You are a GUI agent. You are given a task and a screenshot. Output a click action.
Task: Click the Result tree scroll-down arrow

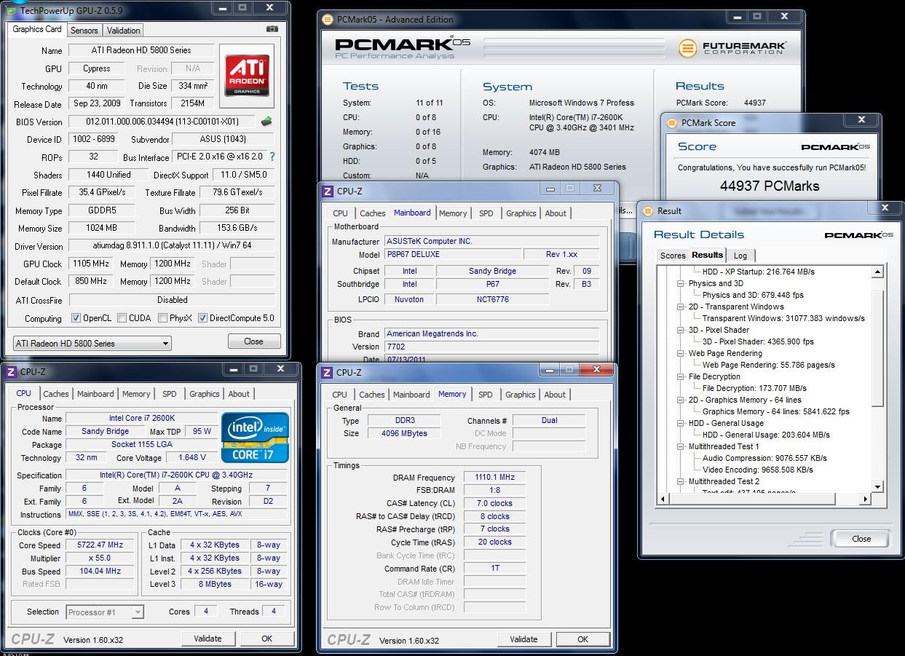[x=877, y=486]
